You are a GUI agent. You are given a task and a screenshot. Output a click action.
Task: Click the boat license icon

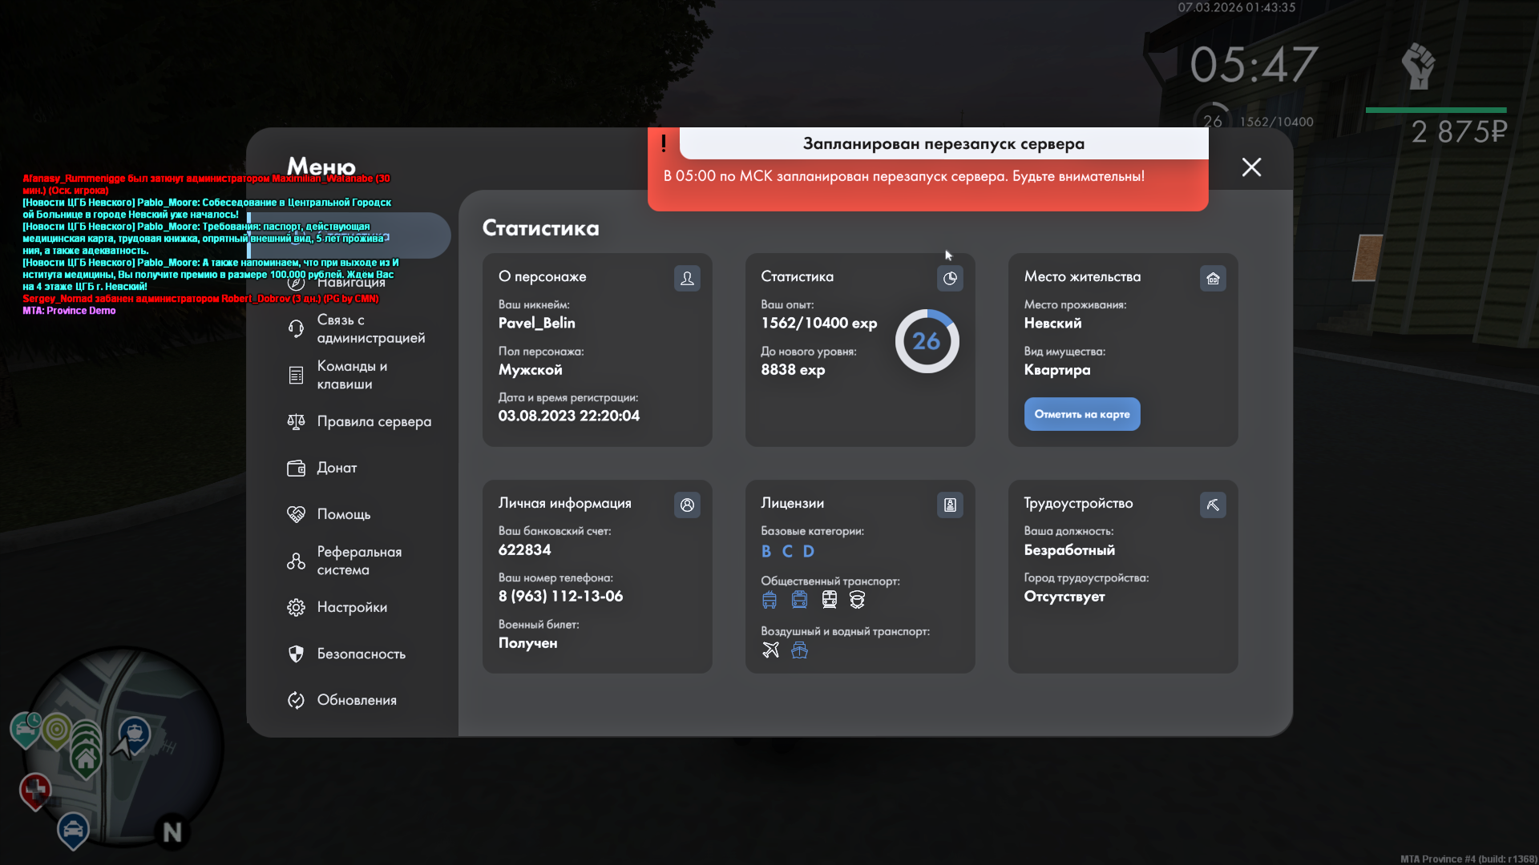coord(799,650)
